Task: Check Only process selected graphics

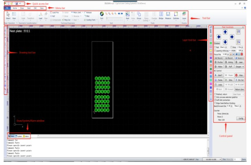Action: (215, 97)
